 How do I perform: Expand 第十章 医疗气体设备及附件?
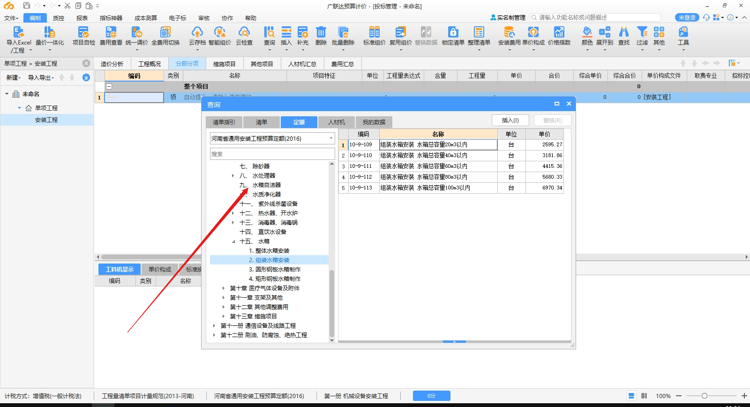[x=224, y=288]
